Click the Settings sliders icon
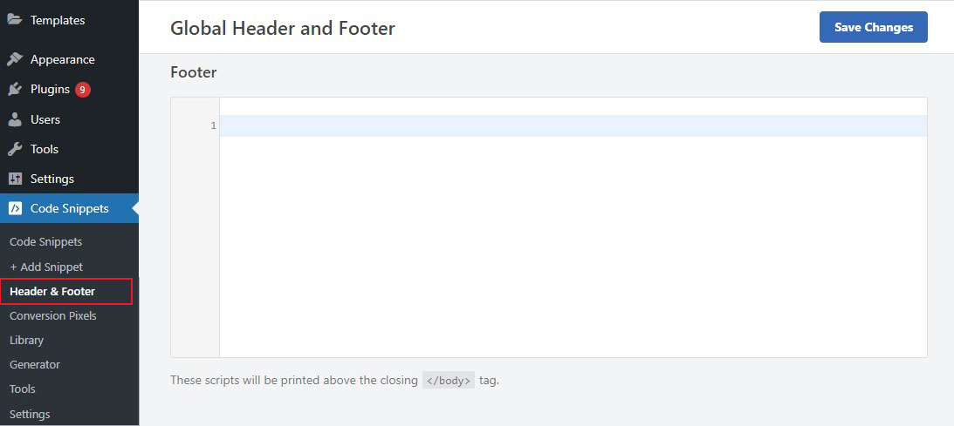Viewport: 954px width, 426px height. click(15, 179)
